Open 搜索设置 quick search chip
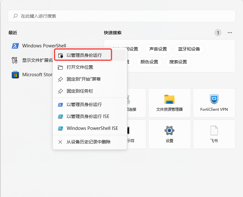This screenshot has width=243, height=197. coord(178,62)
